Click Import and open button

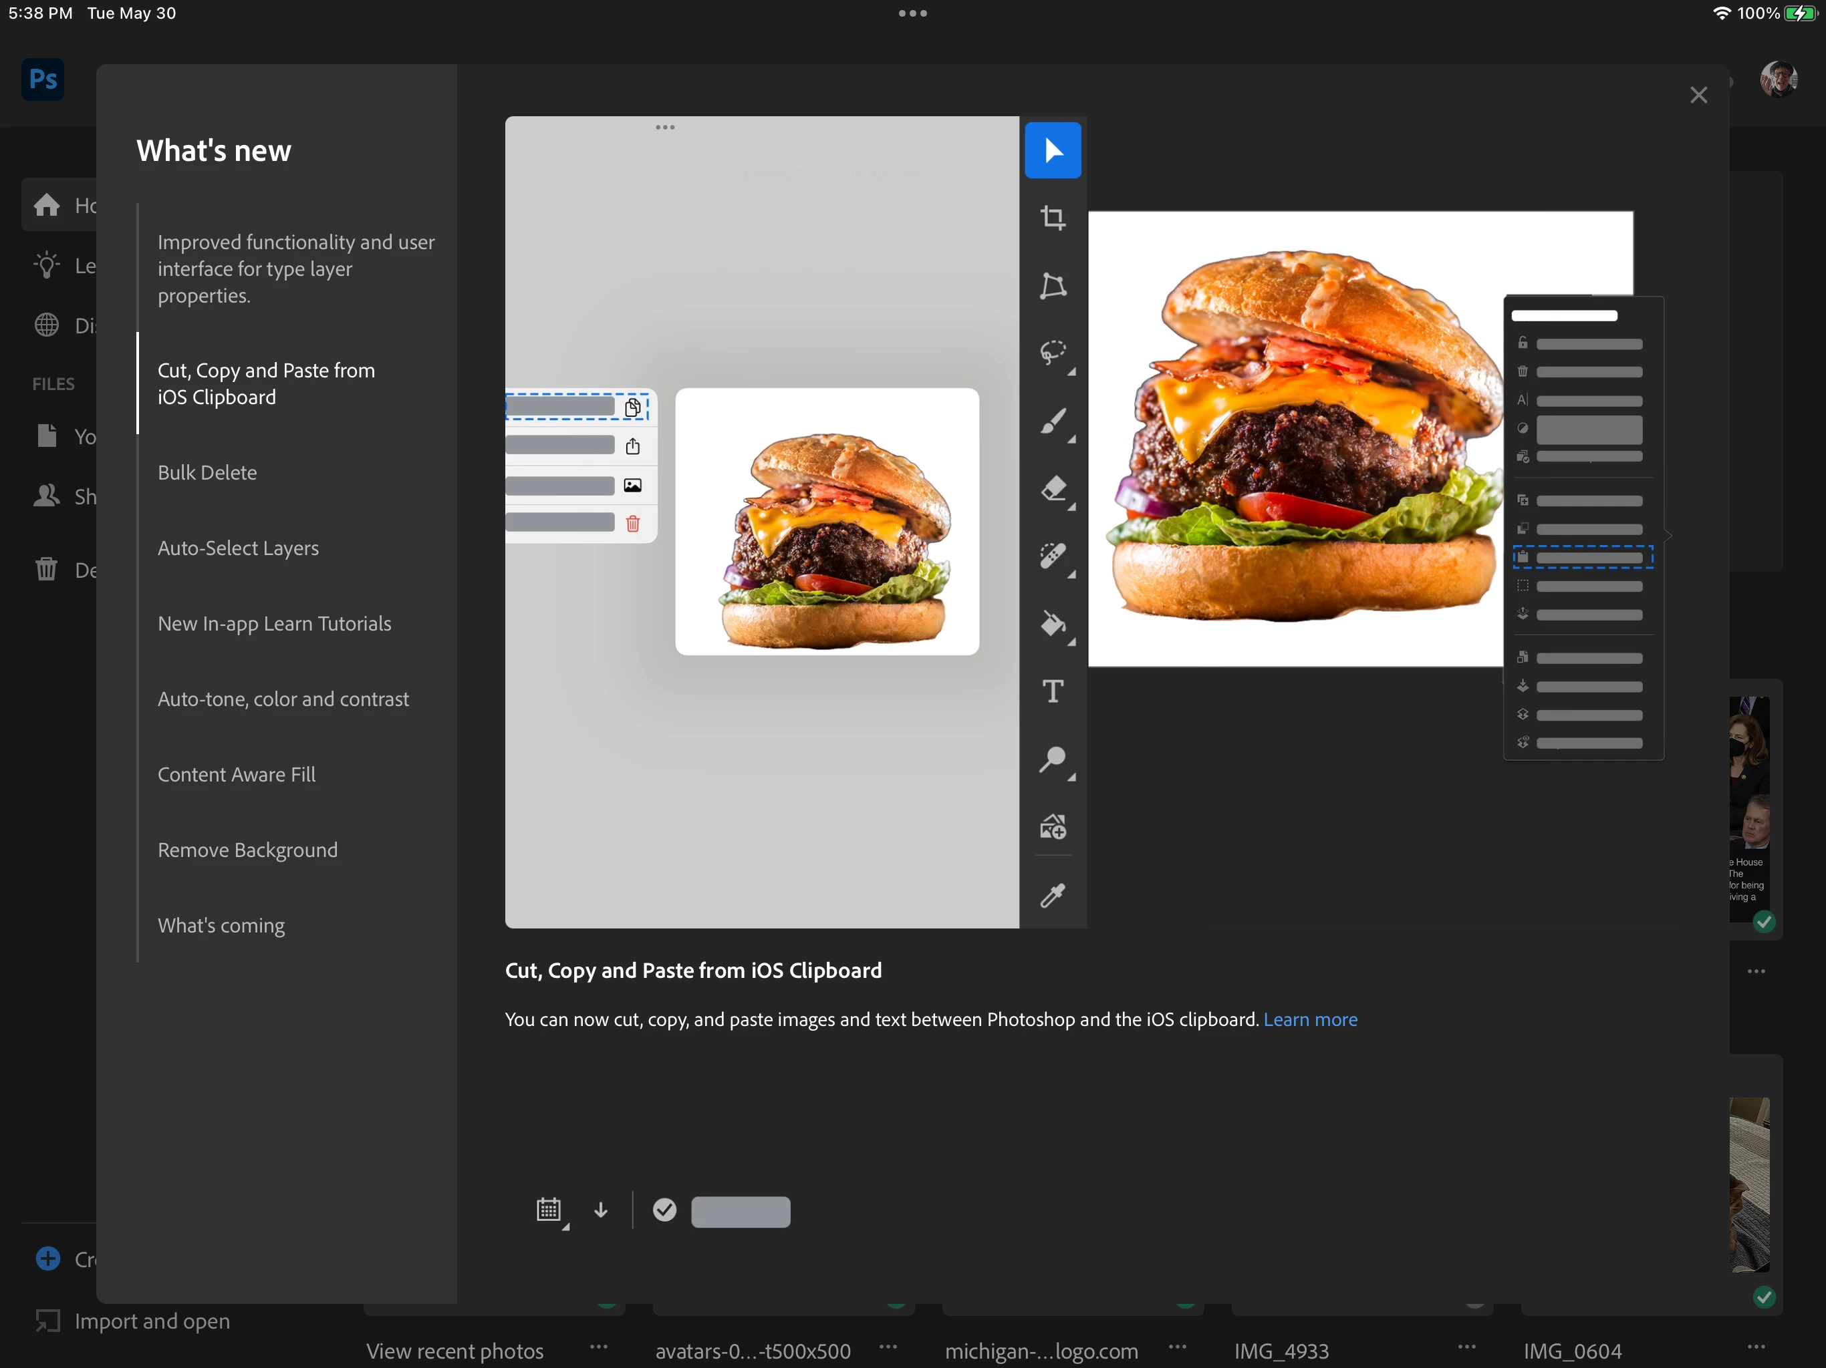[152, 1321]
